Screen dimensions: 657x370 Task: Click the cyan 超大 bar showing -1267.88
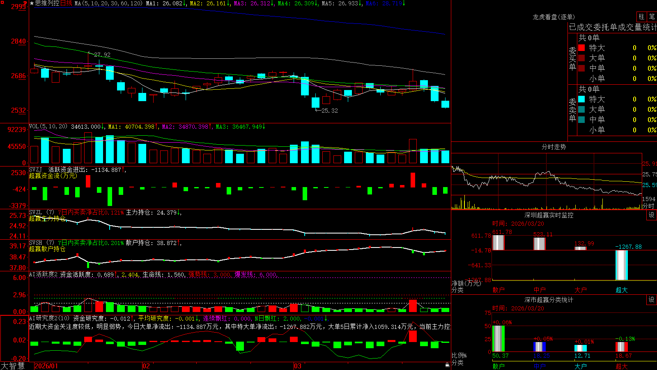(621, 265)
